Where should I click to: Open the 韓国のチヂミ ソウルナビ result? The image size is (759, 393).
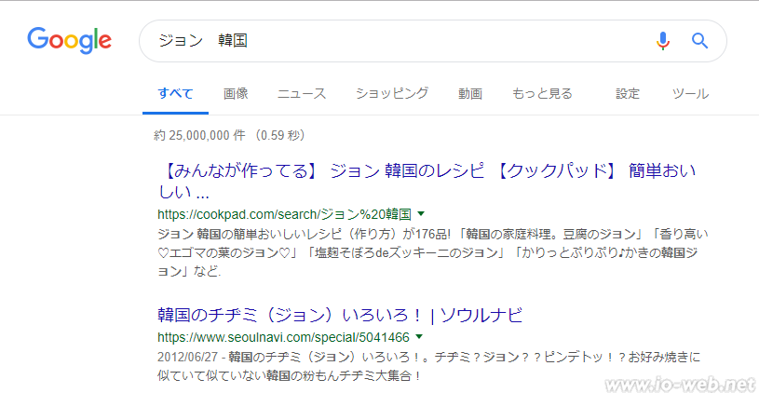point(341,316)
